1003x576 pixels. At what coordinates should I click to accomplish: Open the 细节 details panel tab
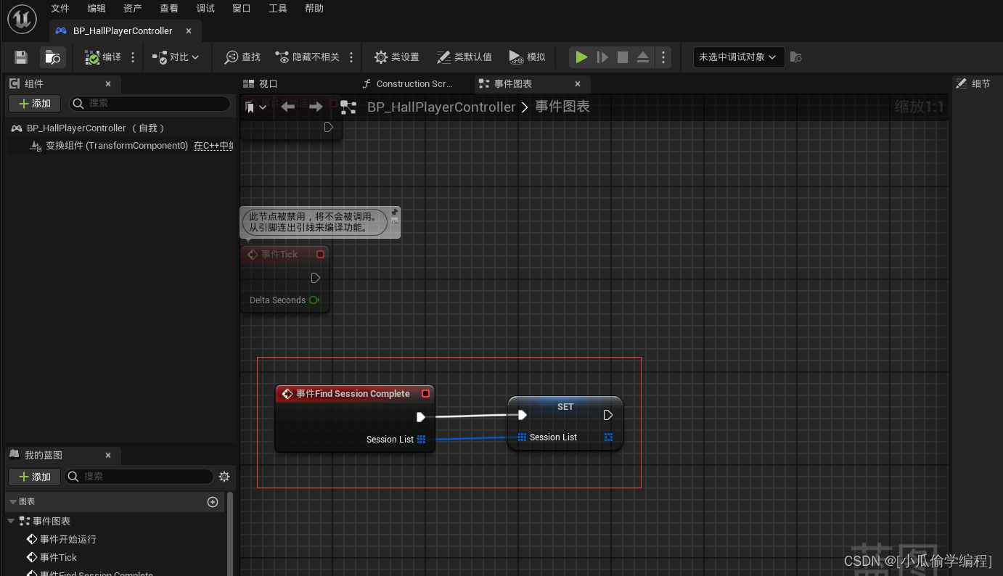[973, 83]
